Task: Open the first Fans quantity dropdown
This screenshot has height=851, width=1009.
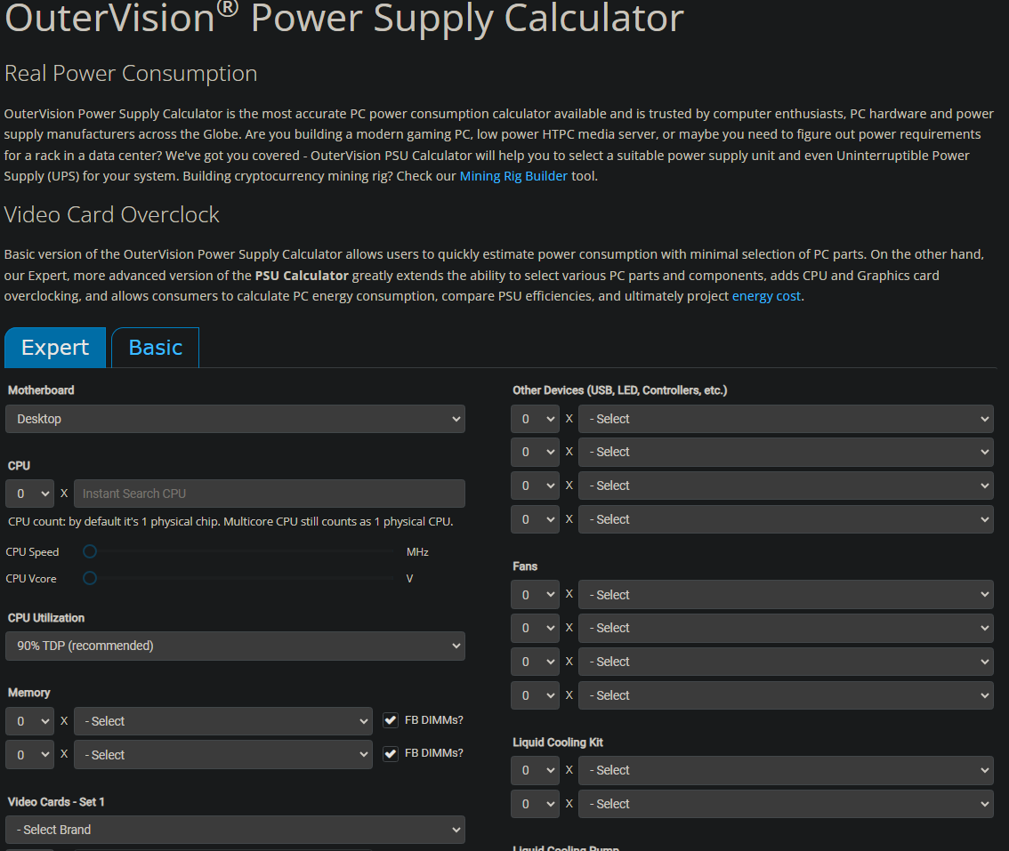Action: pos(535,595)
